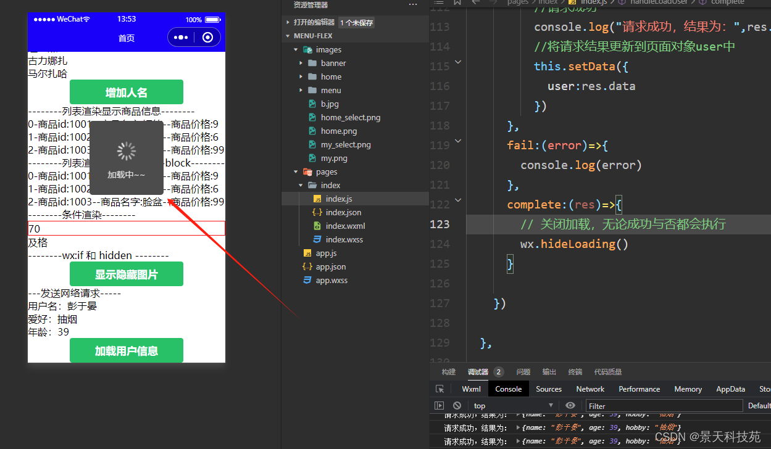Click the home.png file icon
771x449 pixels.
[313, 131]
